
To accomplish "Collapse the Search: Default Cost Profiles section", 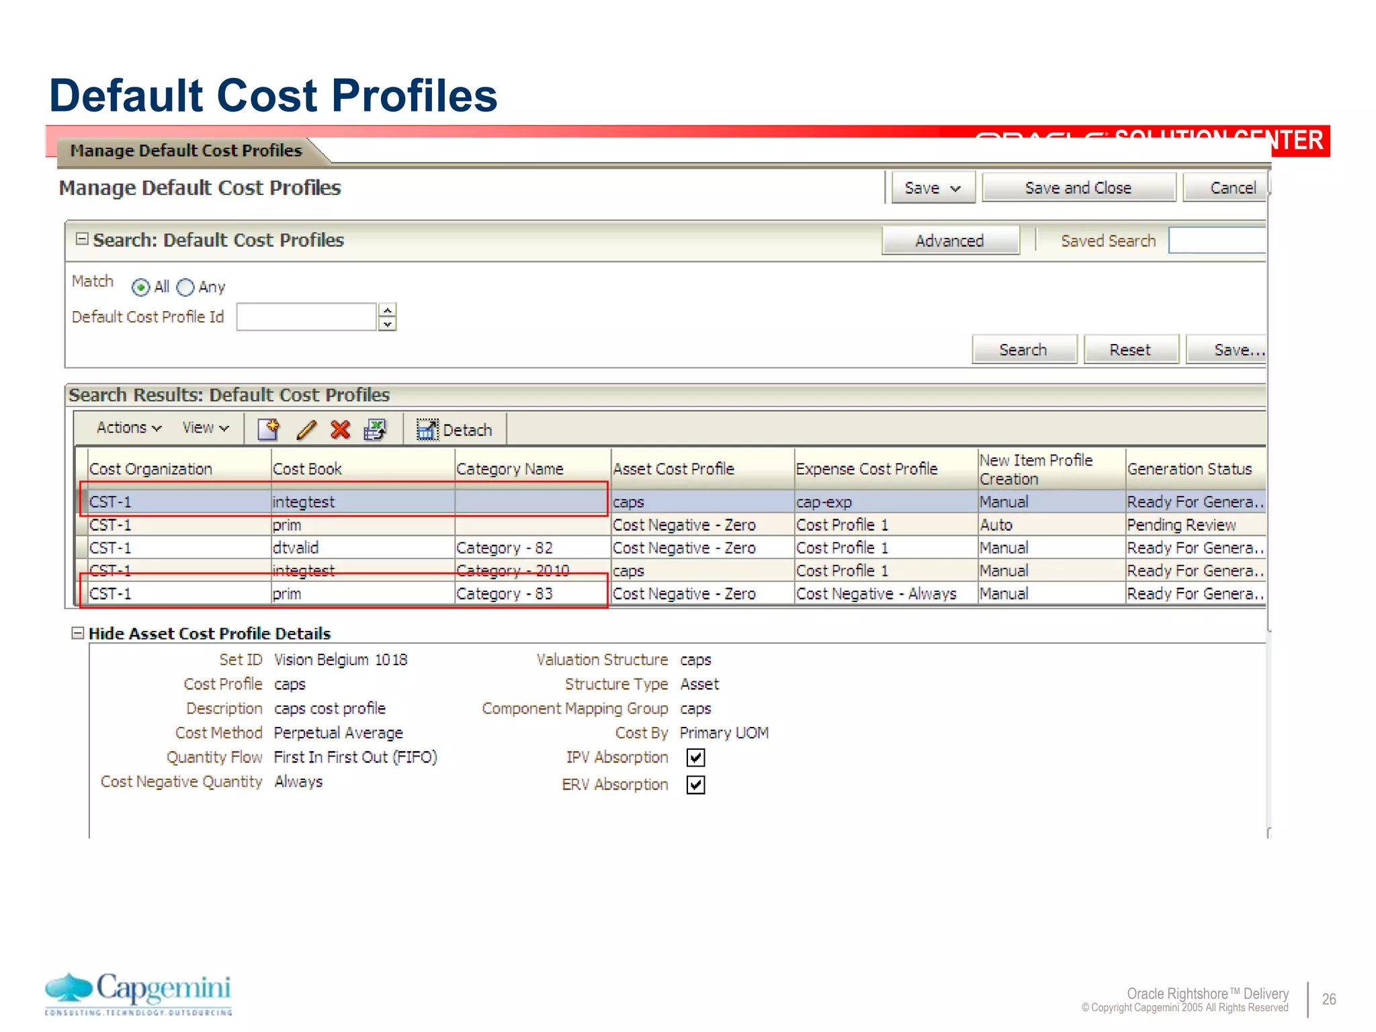I will point(82,239).
